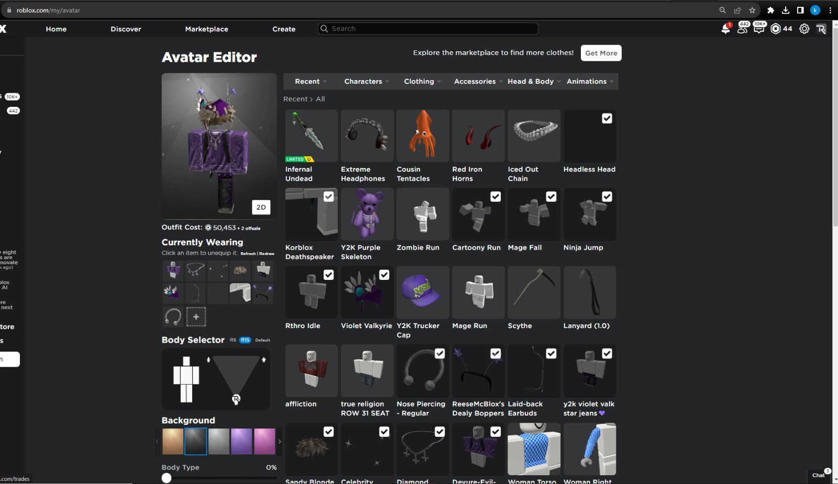This screenshot has height=484, width=838.
Task: Open notifications via the bell icon
Action: click(726, 29)
